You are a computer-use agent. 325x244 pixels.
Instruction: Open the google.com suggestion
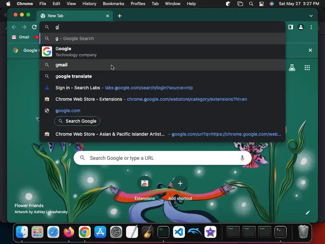[x=162, y=111]
